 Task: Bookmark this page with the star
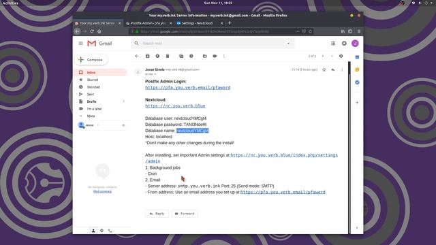point(311,31)
